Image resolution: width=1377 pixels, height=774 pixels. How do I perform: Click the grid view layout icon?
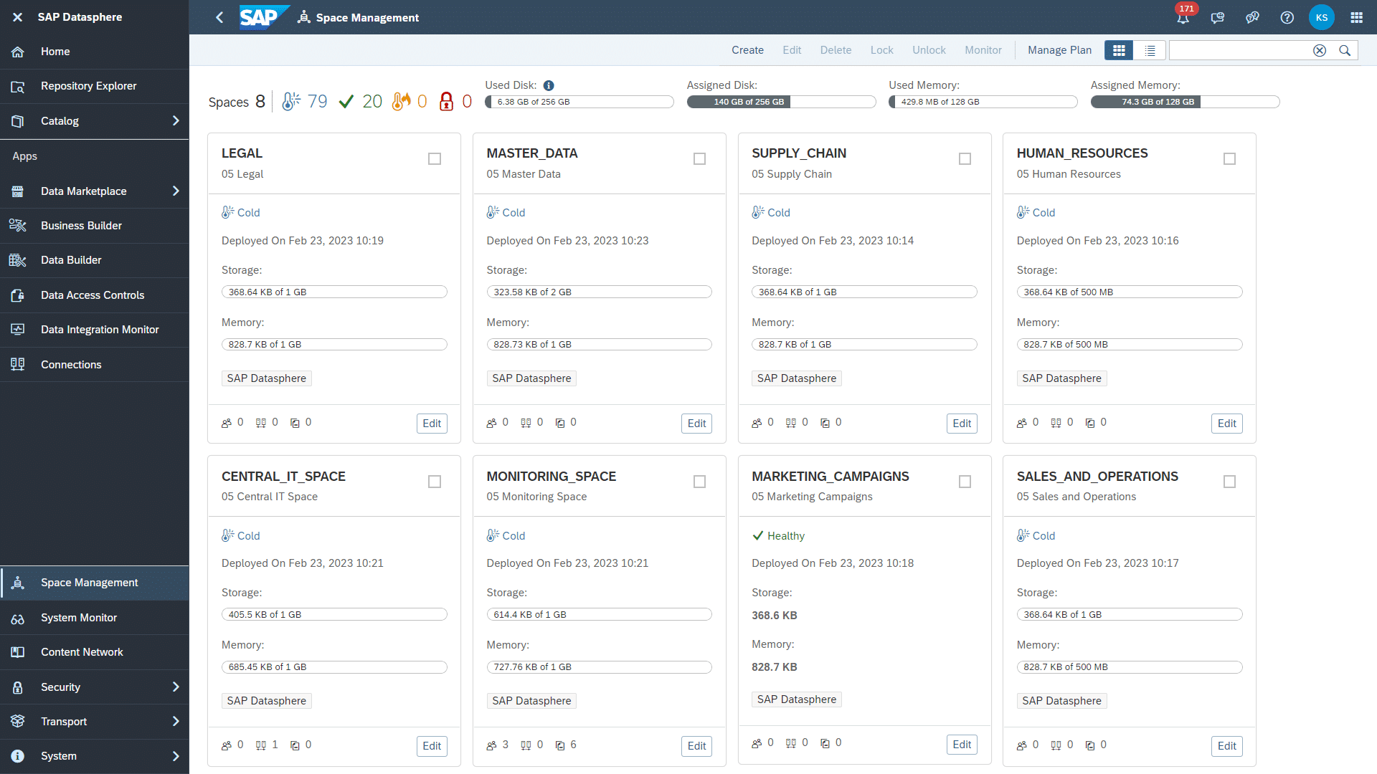[x=1119, y=51]
